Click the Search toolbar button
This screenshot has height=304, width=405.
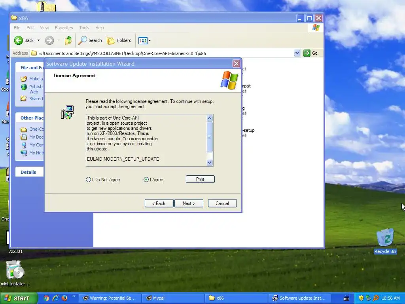point(90,40)
